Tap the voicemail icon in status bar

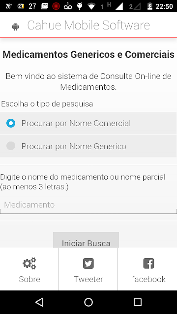pyautogui.click(x=68, y=6)
